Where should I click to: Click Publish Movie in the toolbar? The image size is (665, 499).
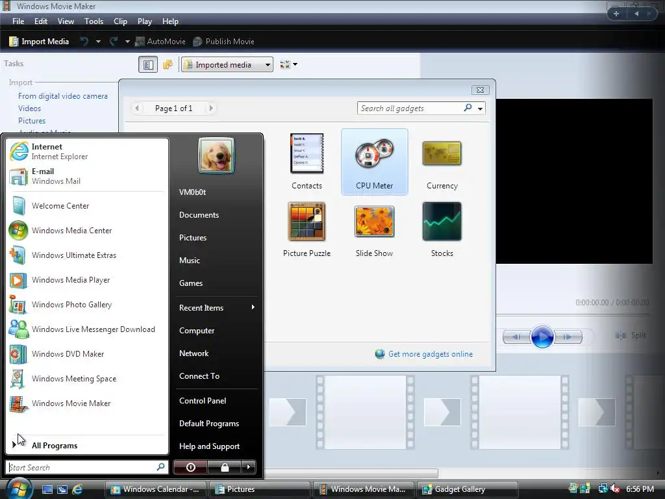pyautogui.click(x=223, y=41)
